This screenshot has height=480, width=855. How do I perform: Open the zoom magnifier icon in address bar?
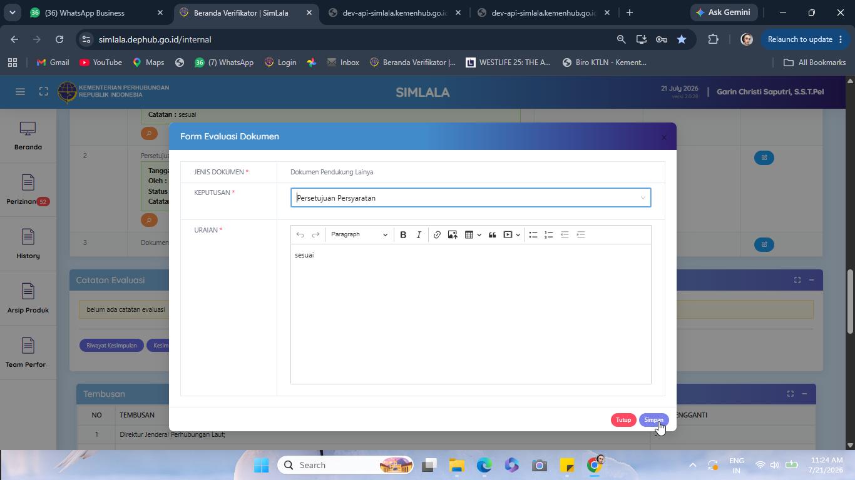[621, 39]
